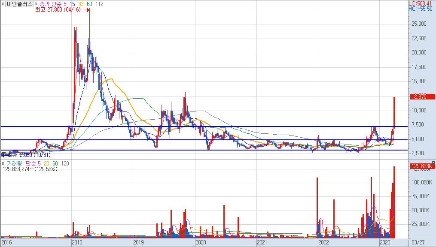The height and width of the screenshot is (247, 436).
Task: Click the 129,833,274주(129.53%) volume readout
Action: (x=30, y=169)
